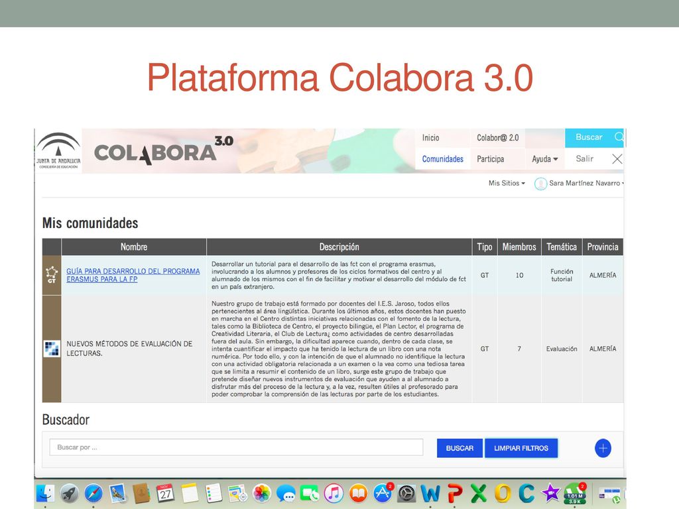Viewport: 679px width, 509px height.
Task: Open the Colabor@ 2.0 menu item
Action: pos(497,138)
